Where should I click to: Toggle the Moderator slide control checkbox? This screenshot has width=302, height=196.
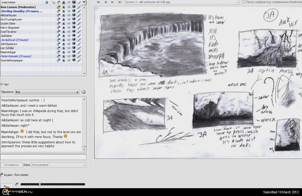coord(244,2)
